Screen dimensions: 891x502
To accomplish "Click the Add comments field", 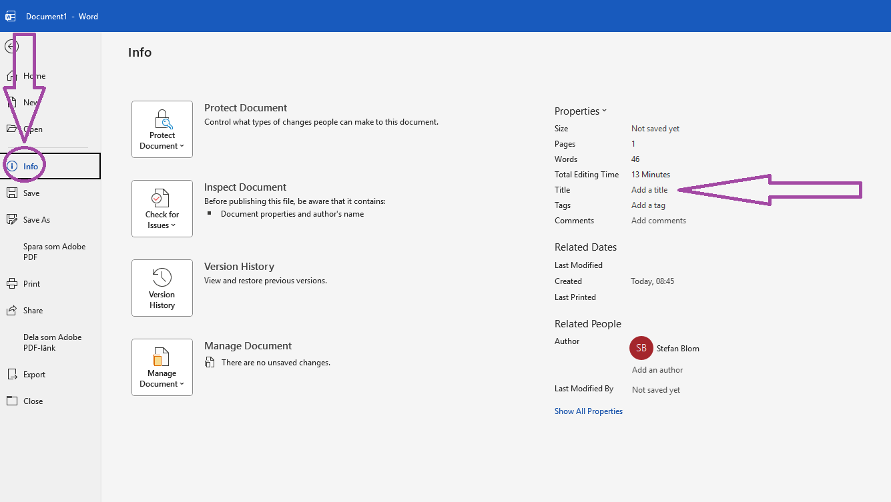I will tap(659, 221).
